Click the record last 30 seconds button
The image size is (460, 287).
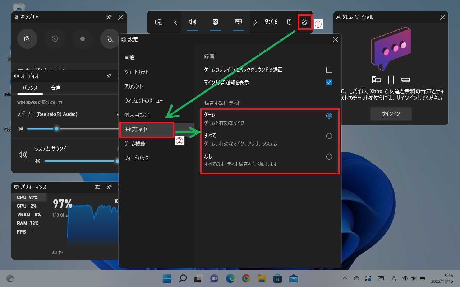[55, 39]
